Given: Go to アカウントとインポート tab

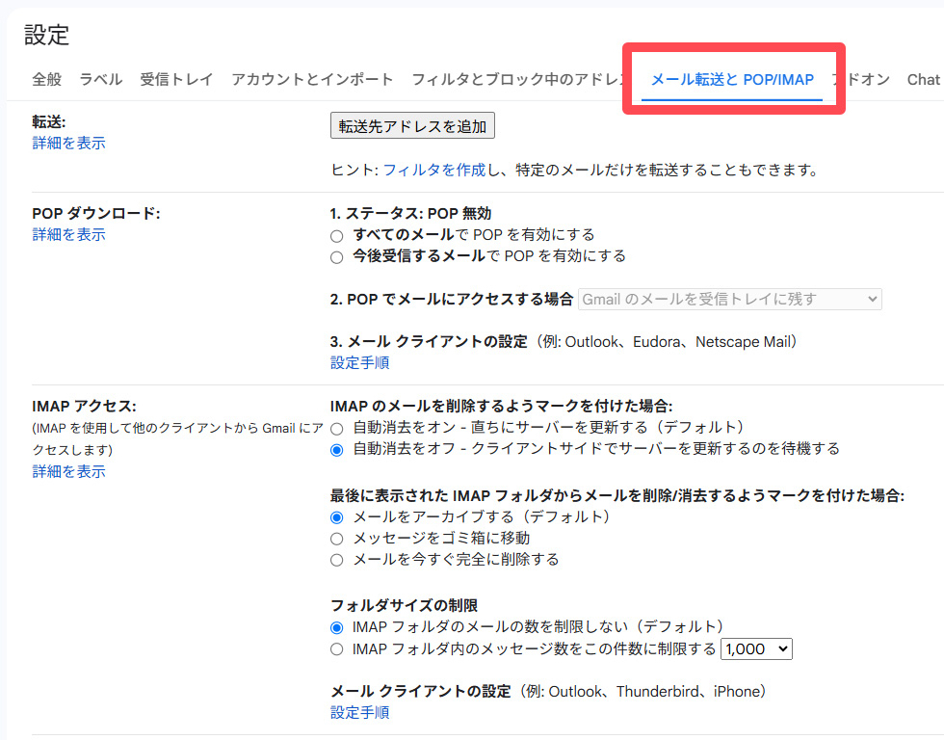Looking at the screenshot, I should (x=312, y=79).
